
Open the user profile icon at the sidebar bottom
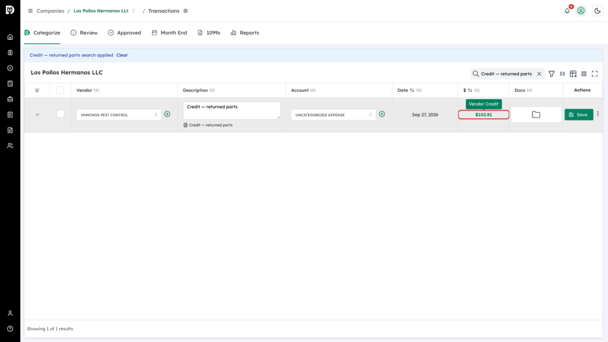(10, 313)
